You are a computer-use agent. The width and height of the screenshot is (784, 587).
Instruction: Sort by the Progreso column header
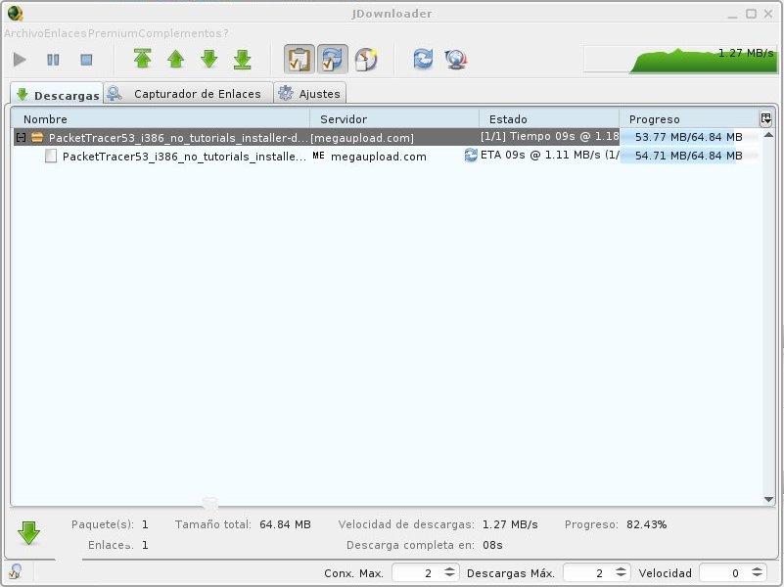[689, 119]
